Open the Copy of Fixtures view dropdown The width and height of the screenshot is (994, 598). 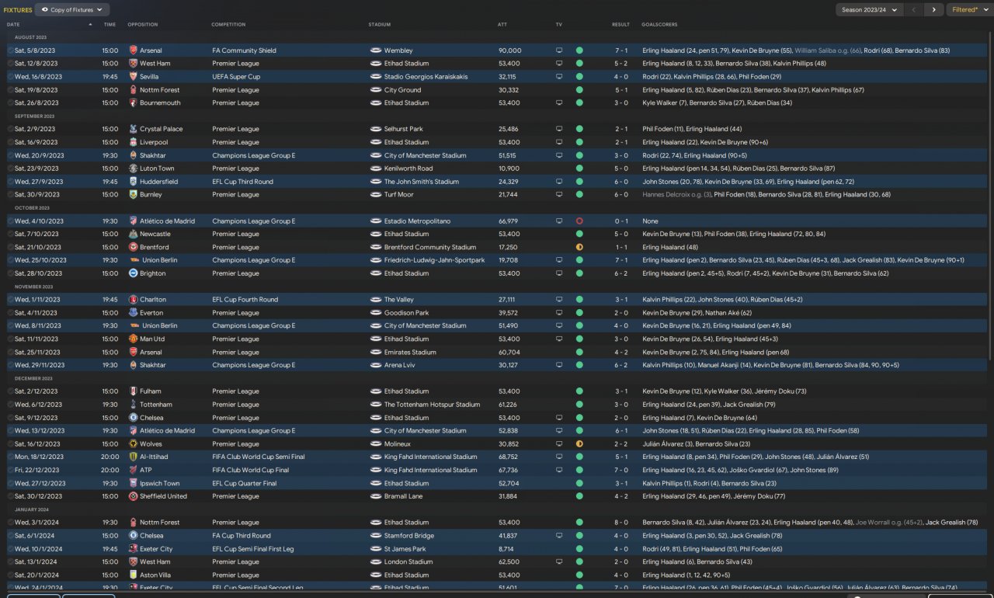click(72, 10)
